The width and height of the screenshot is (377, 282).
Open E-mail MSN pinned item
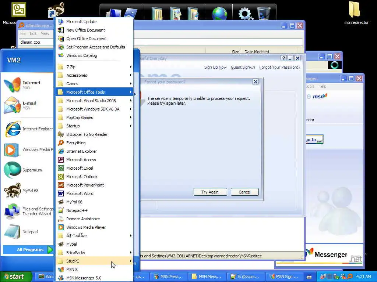point(28,105)
